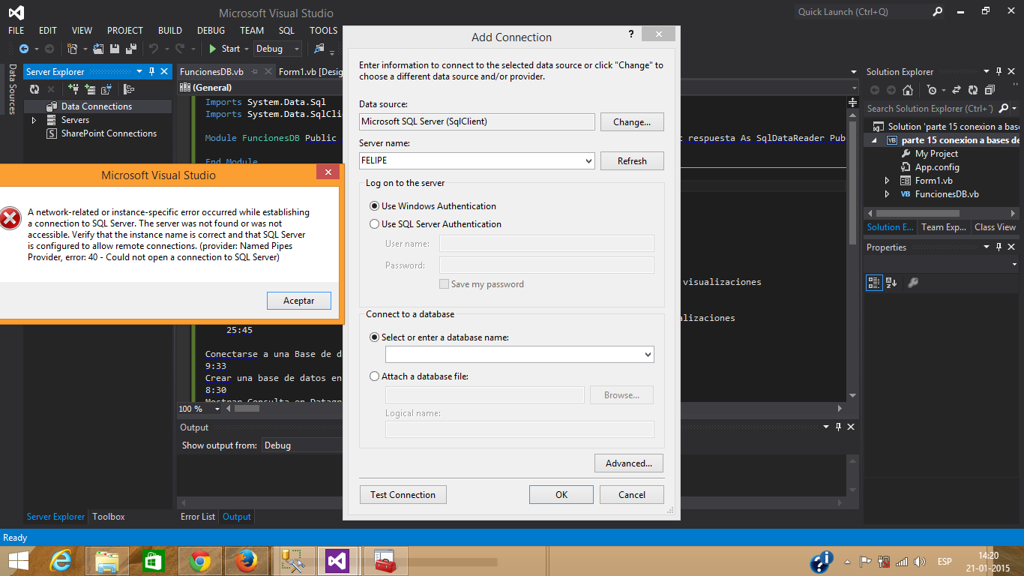The width and height of the screenshot is (1024, 576).
Task: Click Aceptar in the error dialog
Action: click(x=299, y=301)
